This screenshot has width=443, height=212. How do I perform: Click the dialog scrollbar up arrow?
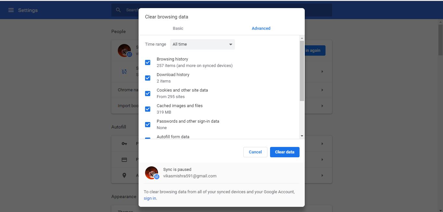click(302, 38)
